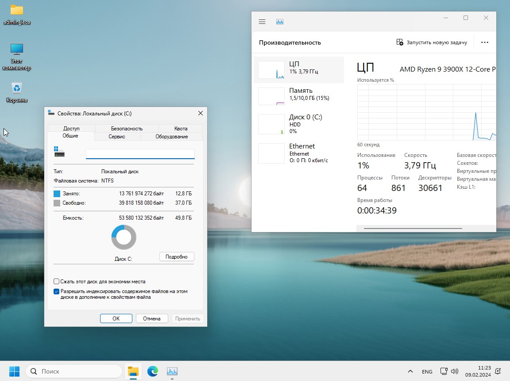Click the Task Manager taskbar icon
510x381 pixels.
172,371
